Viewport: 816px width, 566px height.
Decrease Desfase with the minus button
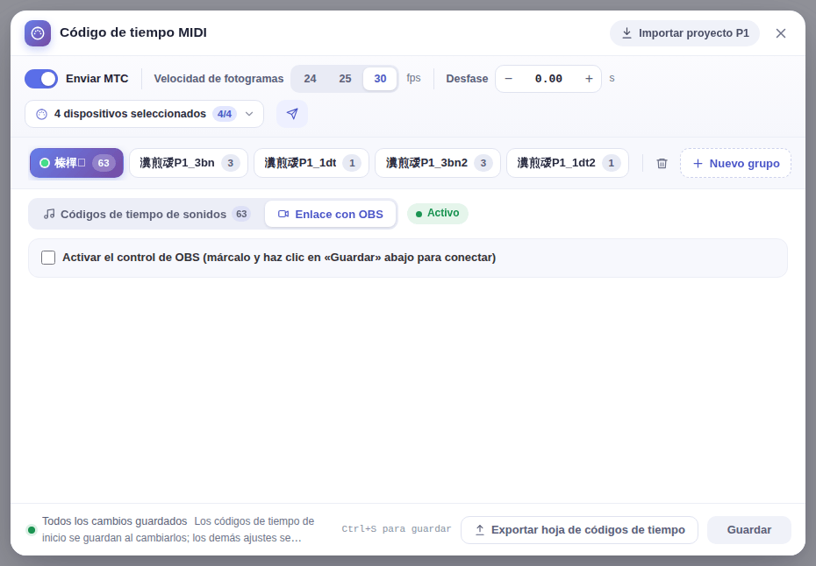pos(508,79)
